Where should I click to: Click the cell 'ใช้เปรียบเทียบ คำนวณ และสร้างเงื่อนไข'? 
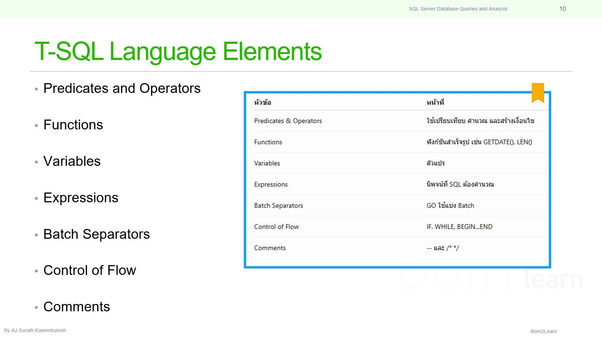[x=480, y=121]
